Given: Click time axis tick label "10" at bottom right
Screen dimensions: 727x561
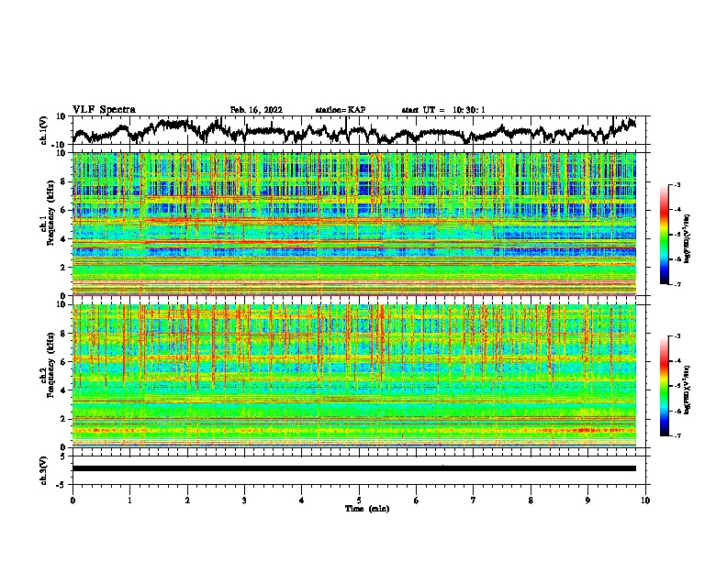Looking at the screenshot, I should click(645, 500).
